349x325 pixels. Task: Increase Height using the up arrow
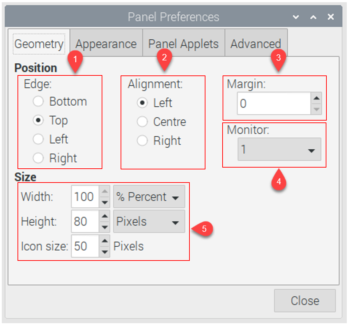[x=105, y=216]
